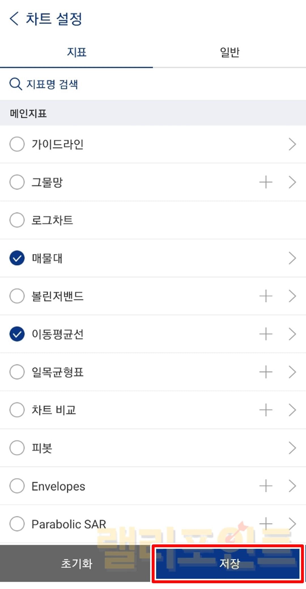Tap the plus icon for Envelopes

click(266, 486)
